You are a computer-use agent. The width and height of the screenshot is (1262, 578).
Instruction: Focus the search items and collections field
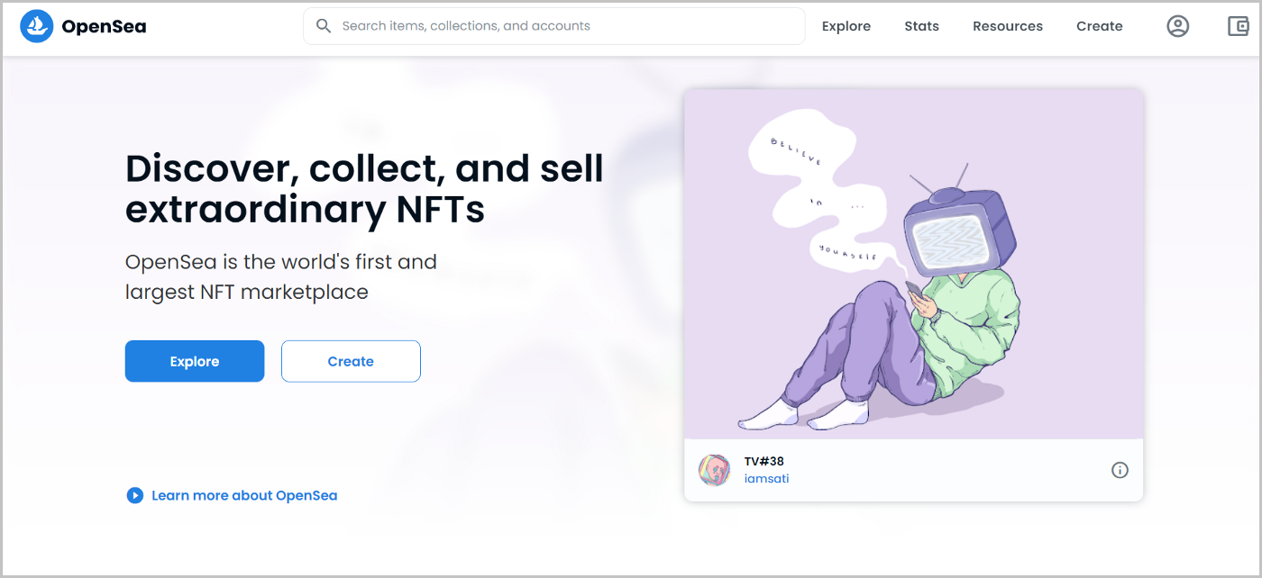553,26
